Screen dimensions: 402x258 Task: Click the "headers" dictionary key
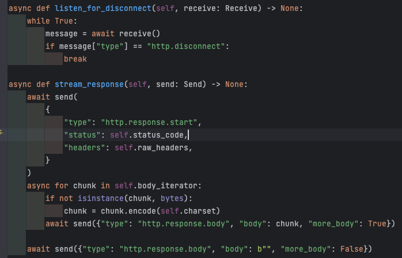(x=84, y=148)
